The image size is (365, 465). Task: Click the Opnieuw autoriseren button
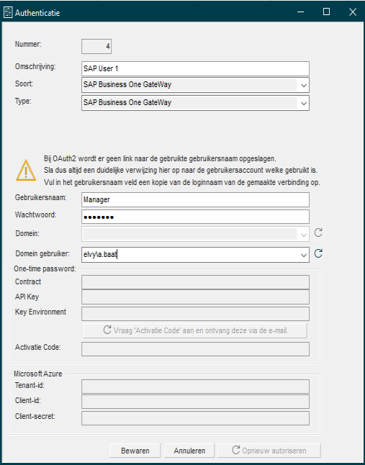click(269, 451)
